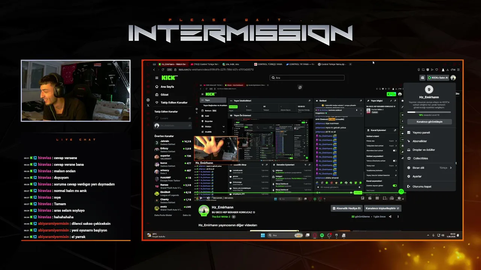The image size is (481, 270).
Task: Open the Kick hamburger sidebar menu
Action: click(157, 78)
